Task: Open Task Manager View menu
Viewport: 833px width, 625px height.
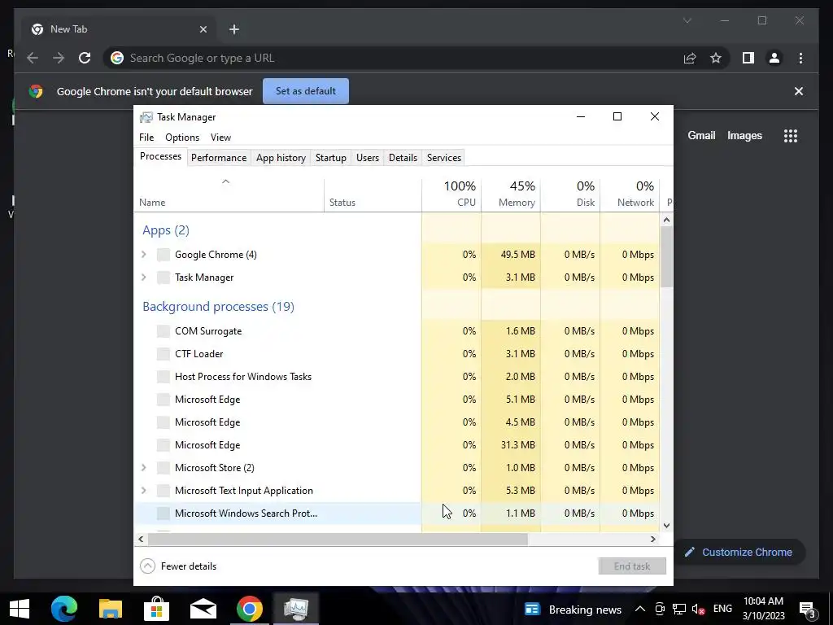Action: coord(220,137)
